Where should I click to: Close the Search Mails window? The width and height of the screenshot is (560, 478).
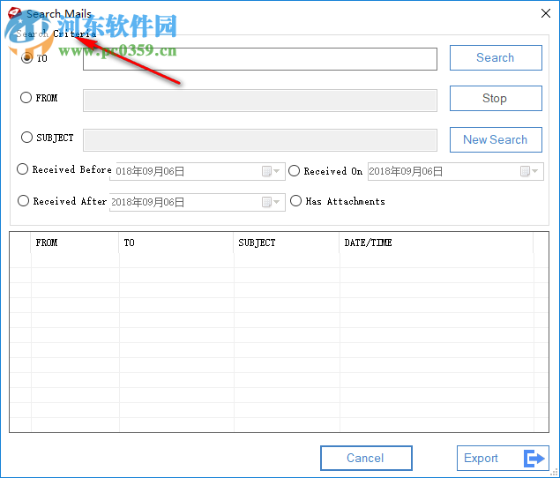click(545, 13)
